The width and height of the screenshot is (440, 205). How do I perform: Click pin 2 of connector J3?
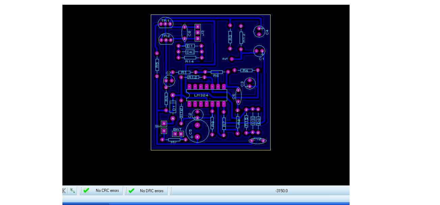(x=198, y=32)
